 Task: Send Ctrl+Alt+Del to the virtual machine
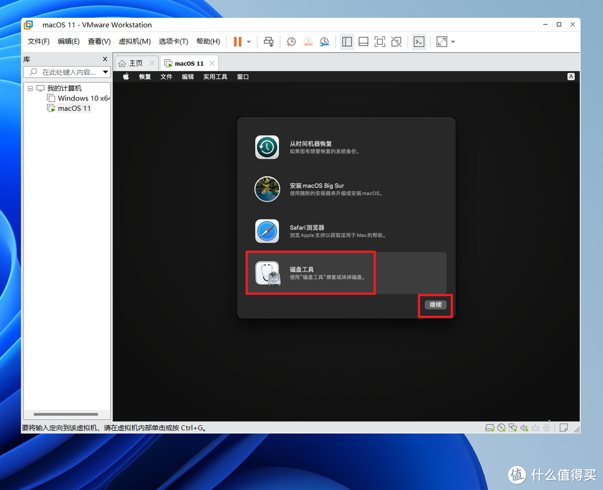click(269, 41)
